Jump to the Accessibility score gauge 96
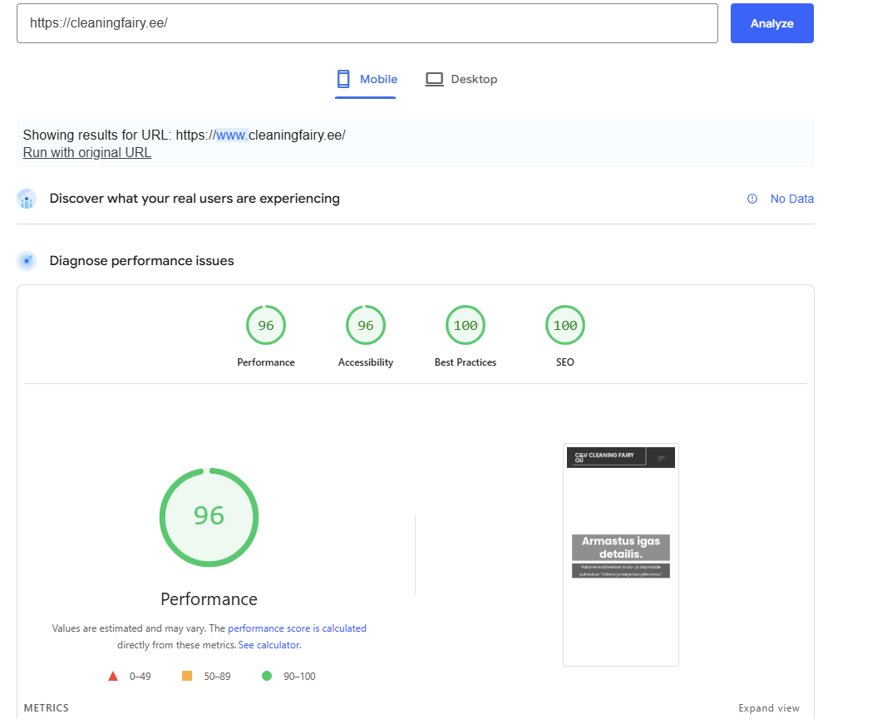 point(366,325)
